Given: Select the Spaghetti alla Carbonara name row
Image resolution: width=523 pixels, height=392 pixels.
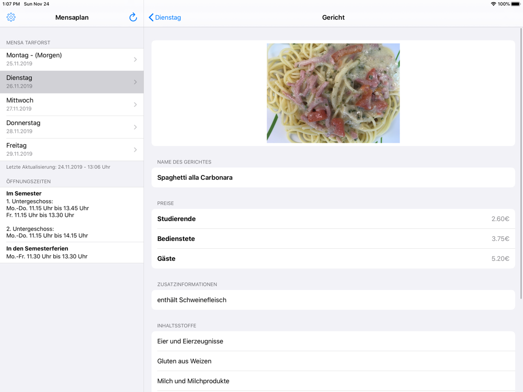Looking at the screenshot, I should [x=333, y=177].
